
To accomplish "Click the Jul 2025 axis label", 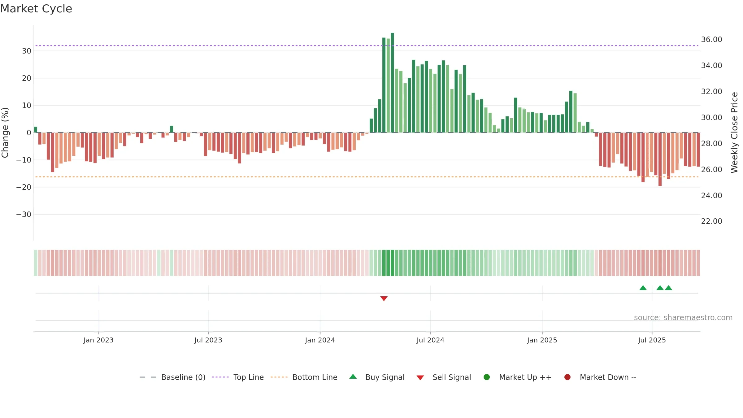I will point(652,340).
